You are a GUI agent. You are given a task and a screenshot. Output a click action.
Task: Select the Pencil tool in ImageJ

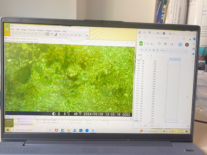[x=72, y=35]
